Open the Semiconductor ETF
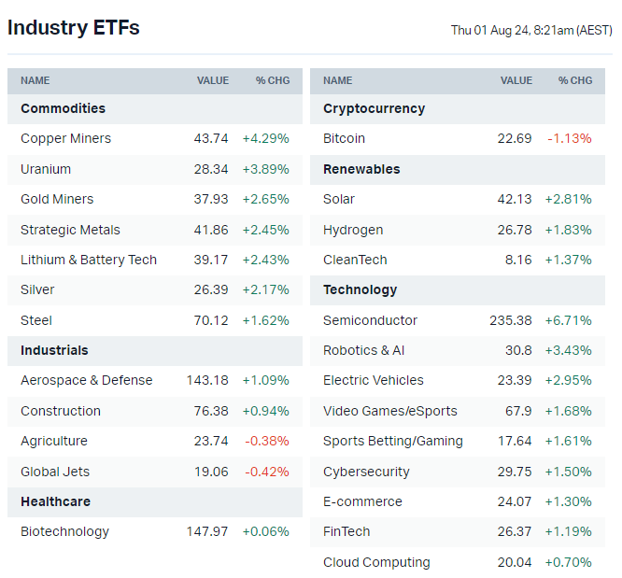Image resolution: width=622 pixels, height=578 pixels. tap(370, 320)
